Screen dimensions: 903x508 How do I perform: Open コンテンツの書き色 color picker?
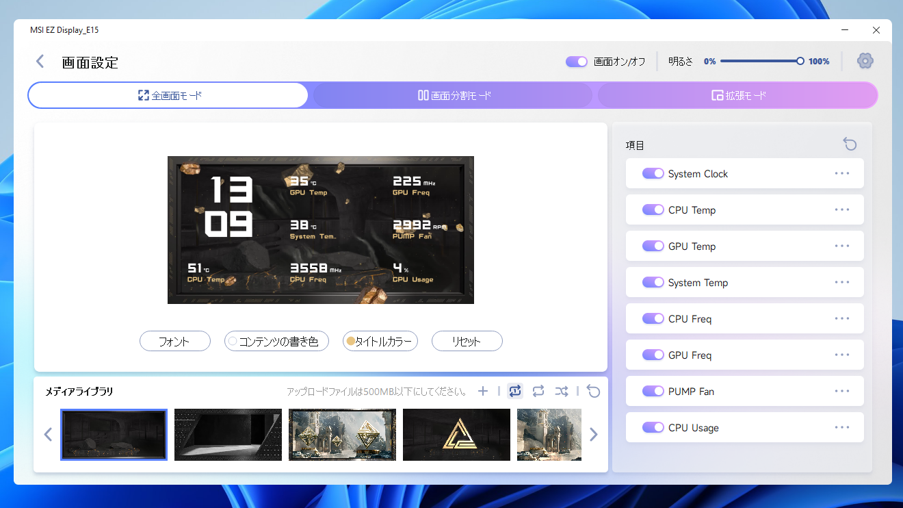pos(276,341)
